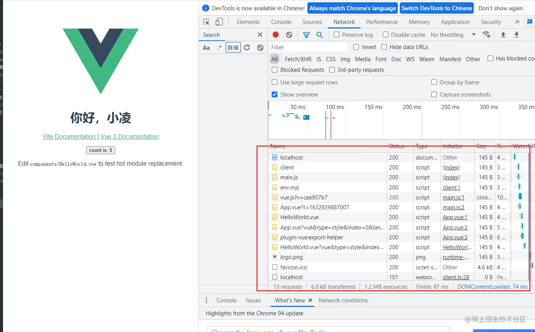Open the Security tab
Image resolution: width=535 pixels, height=332 pixels.
click(x=491, y=22)
